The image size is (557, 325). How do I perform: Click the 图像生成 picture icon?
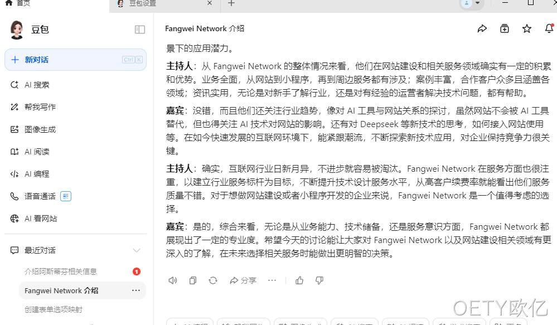click(x=14, y=129)
